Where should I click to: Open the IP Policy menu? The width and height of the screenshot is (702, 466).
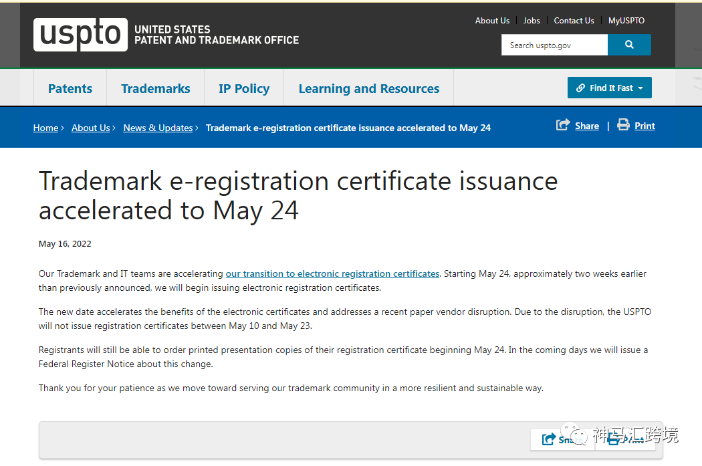pyautogui.click(x=244, y=88)
